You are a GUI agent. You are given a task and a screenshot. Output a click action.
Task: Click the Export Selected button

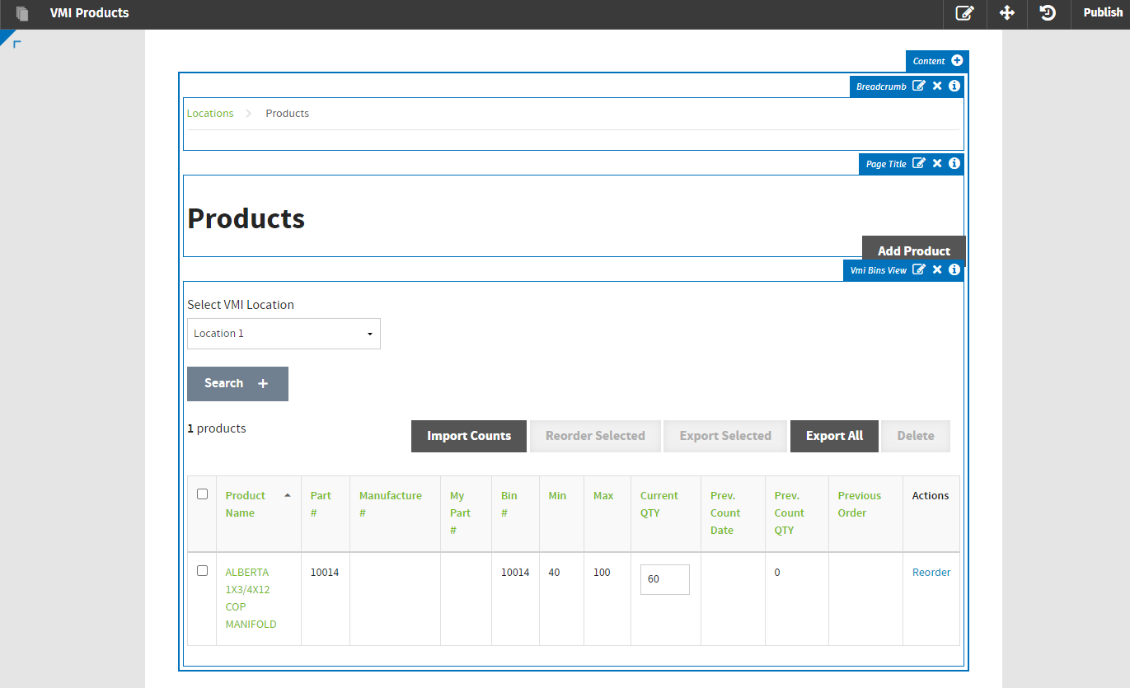point(725,436)
